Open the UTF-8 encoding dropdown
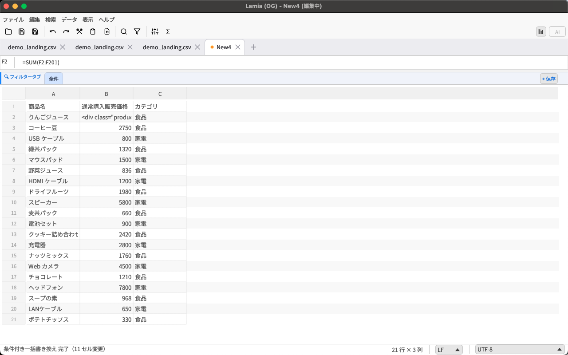 (520, 350)
